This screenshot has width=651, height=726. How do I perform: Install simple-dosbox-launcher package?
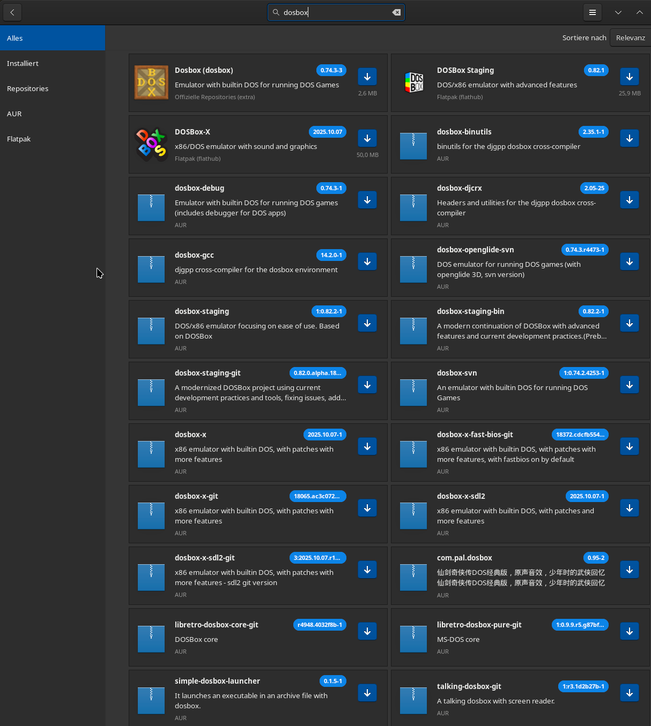367,693
